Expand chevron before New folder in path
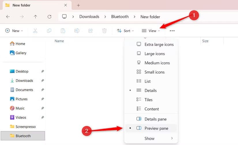Viewport: 238px width, 145px height. 134,17
